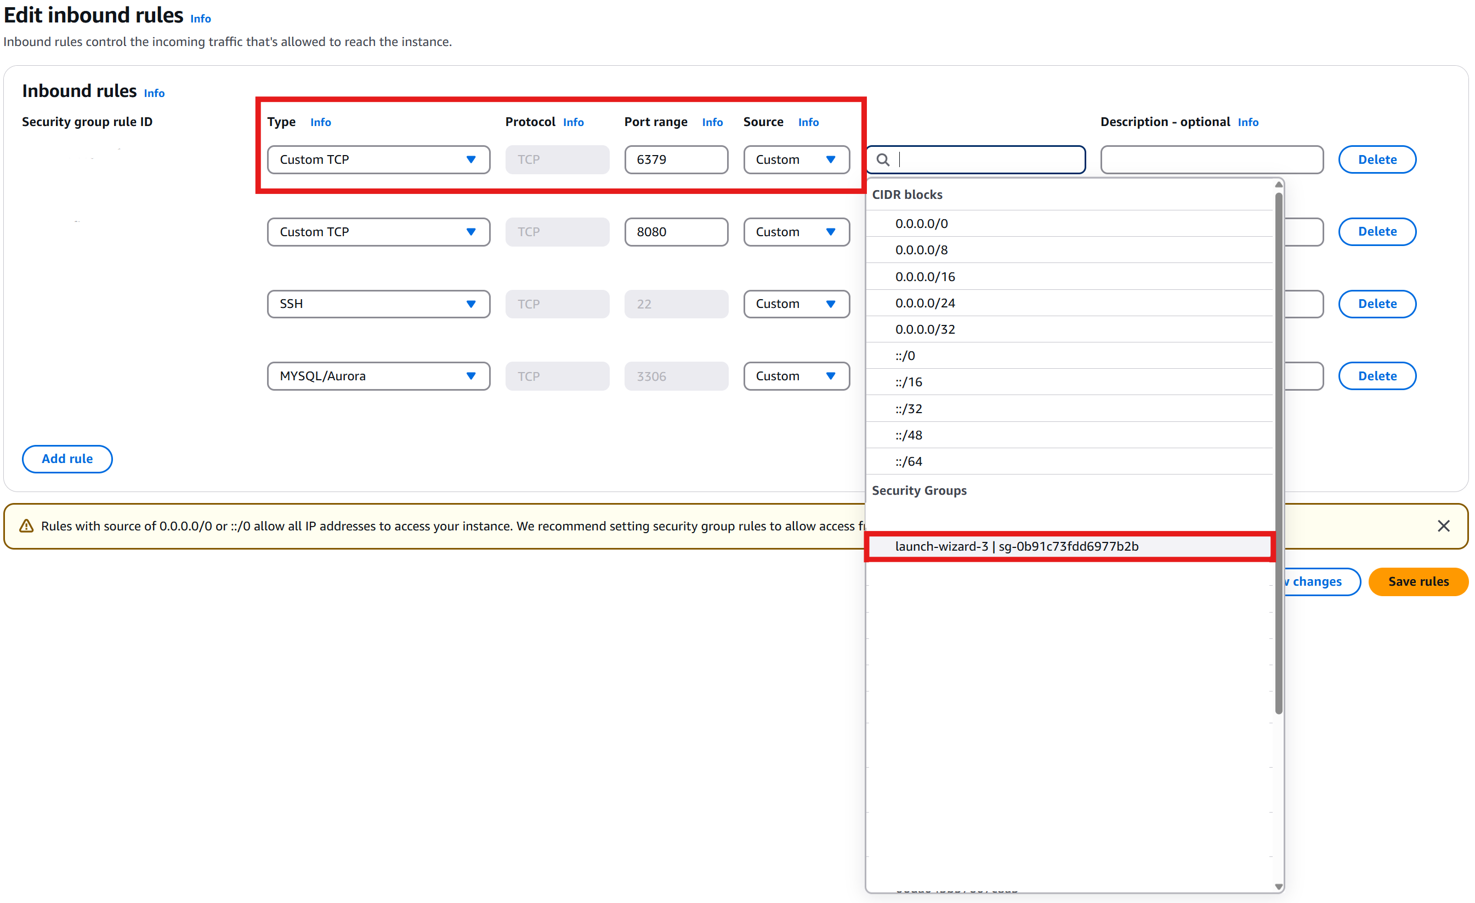Delete the SSH inbound rule
Image resolution: width=1475 pixels, height=903 pixels.
[x=1376, y=304]
